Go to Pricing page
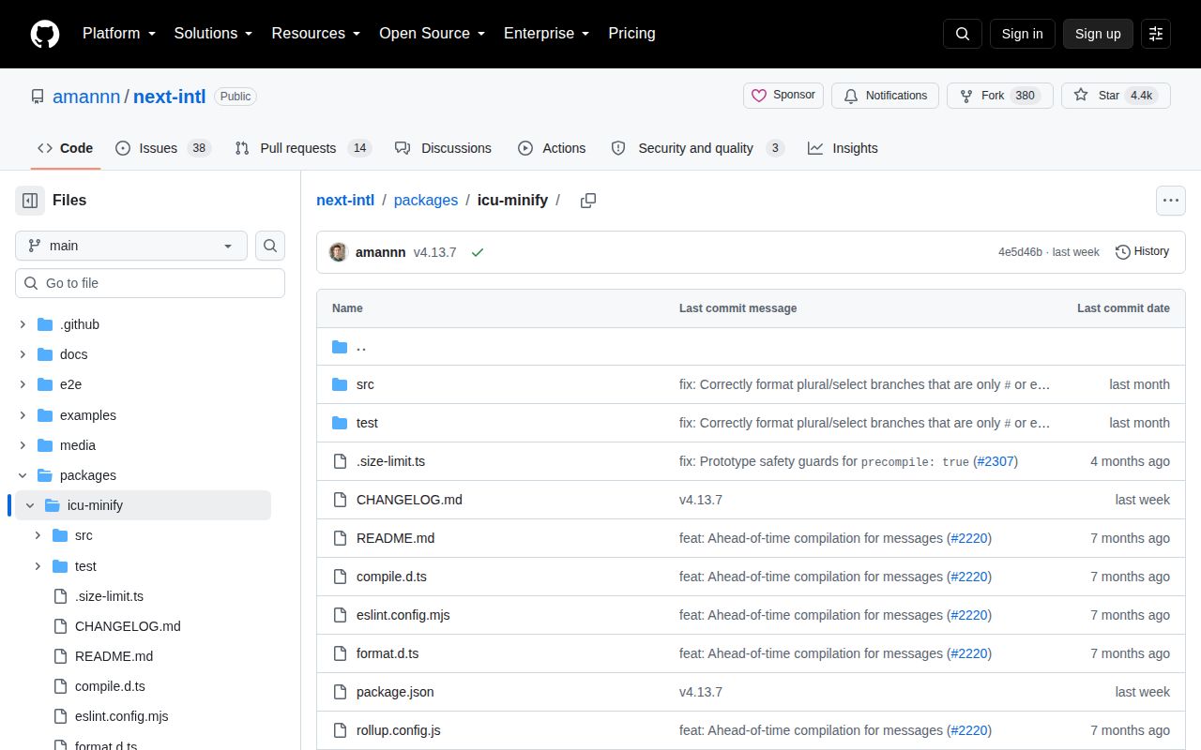1201x750 pixels. point(631,33)
